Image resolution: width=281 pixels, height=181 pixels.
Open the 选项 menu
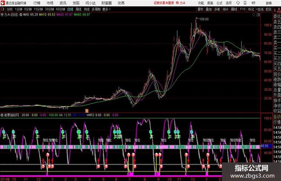click(228, 3)
